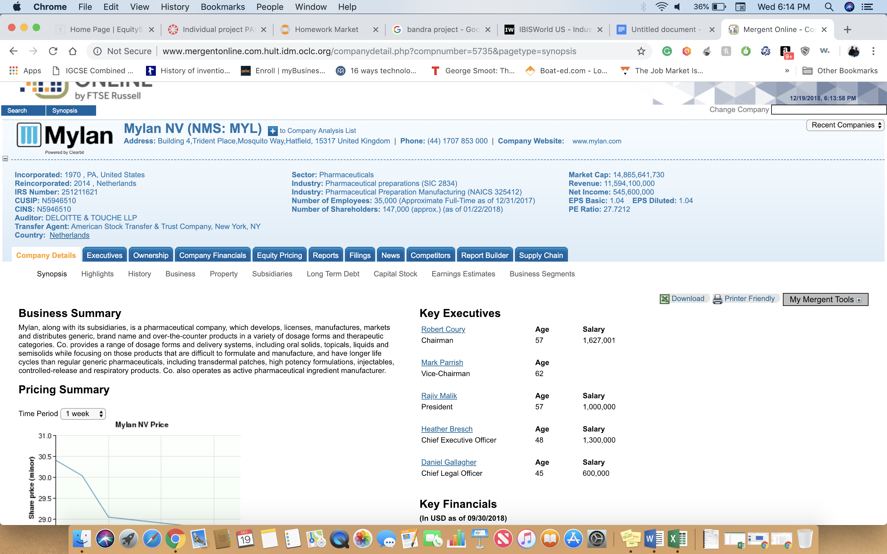Open Robert Coury's executive profile
Viewport: 887px width, 554px height.
(443, 329)
